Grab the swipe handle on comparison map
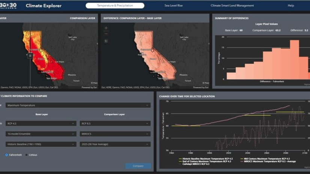 (30, 56)
